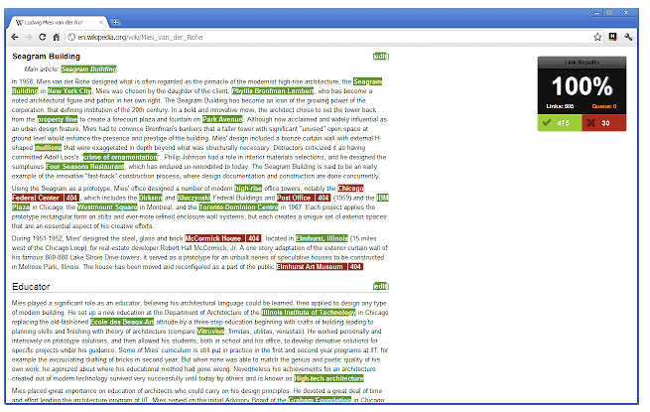The height and width of the screenshot is (412, 650).
Task: Click the 100% progress figure
Action: click(582, 86)
